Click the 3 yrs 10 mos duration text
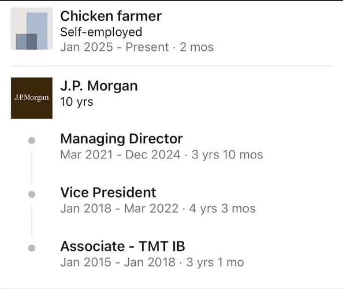This screenshot has width=343, height=289. tap(228, 155)
